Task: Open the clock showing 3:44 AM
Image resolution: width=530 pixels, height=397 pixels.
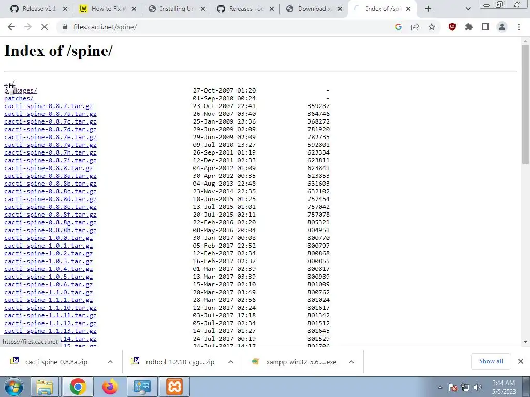Action: click(504, 387)
